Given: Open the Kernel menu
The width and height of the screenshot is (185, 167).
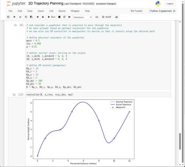Looking at the screenshot, I should click(62, 11).
